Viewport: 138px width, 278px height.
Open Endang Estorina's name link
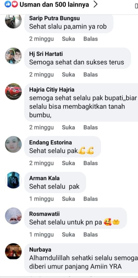[x=50, y=143]
